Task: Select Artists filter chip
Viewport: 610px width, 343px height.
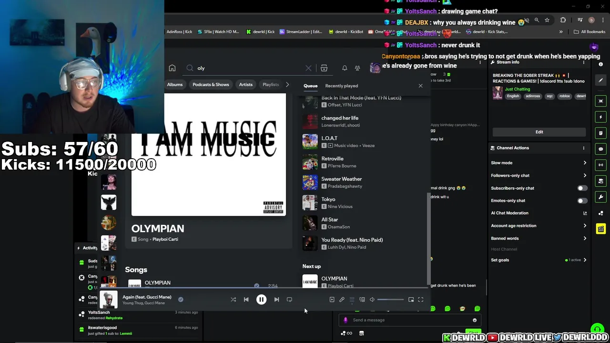Action: [x=246, y=84]
